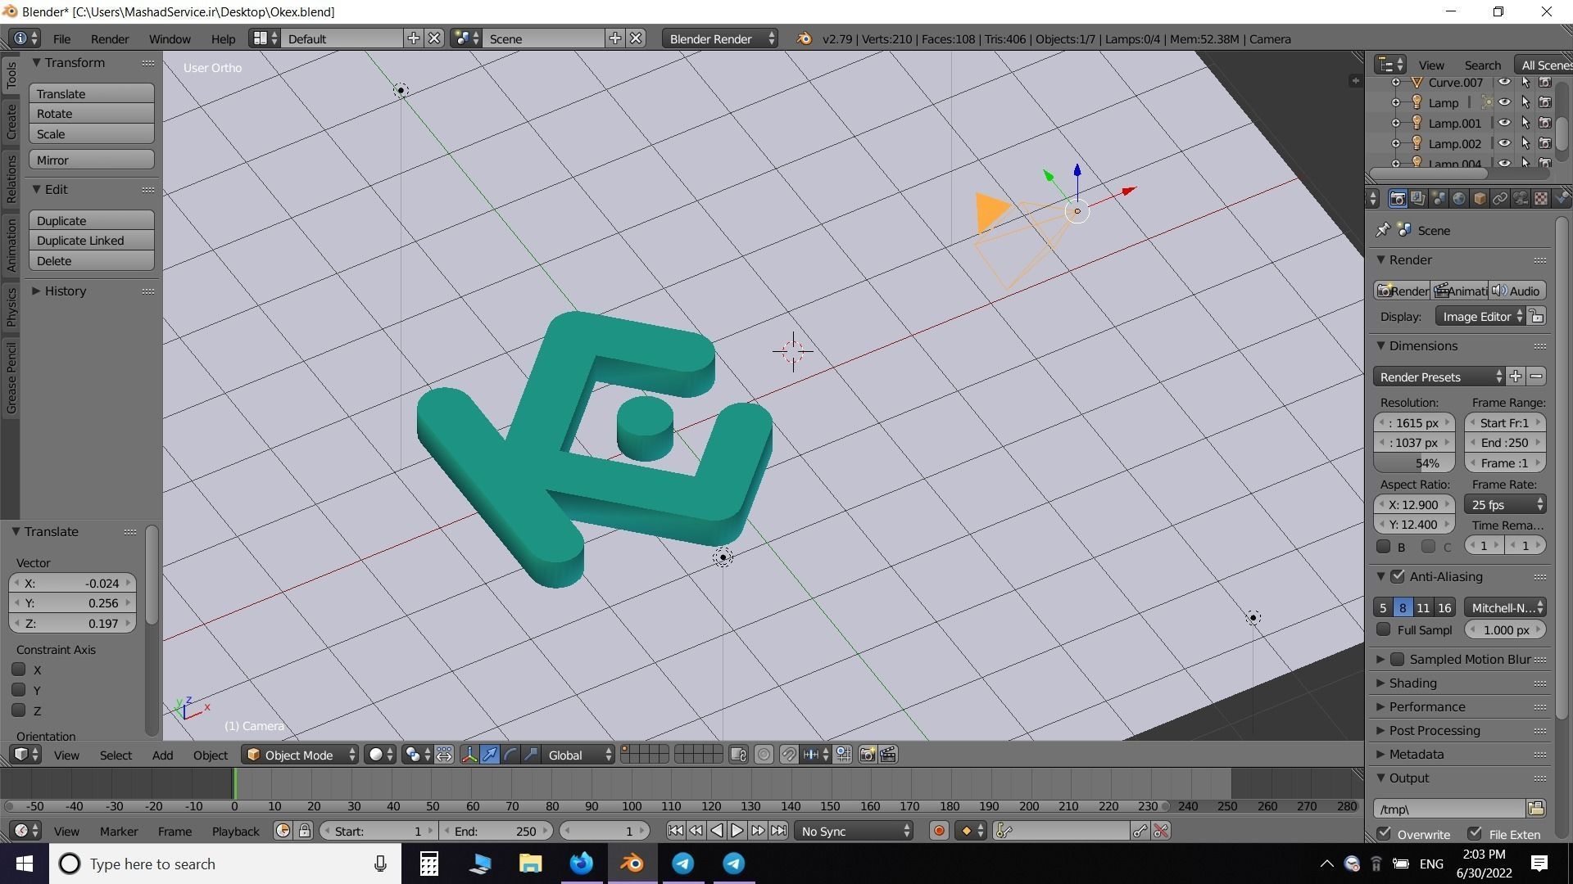Click the Duplicate Linked button

tap(92, 241)
